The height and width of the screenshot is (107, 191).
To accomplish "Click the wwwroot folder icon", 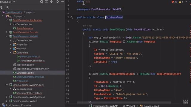I will [15, 48].
